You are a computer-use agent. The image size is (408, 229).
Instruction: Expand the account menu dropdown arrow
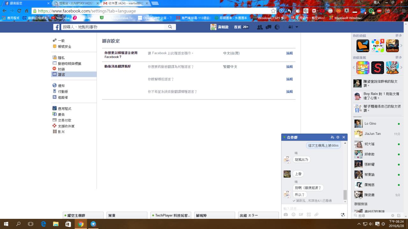(x=297, y=27)
